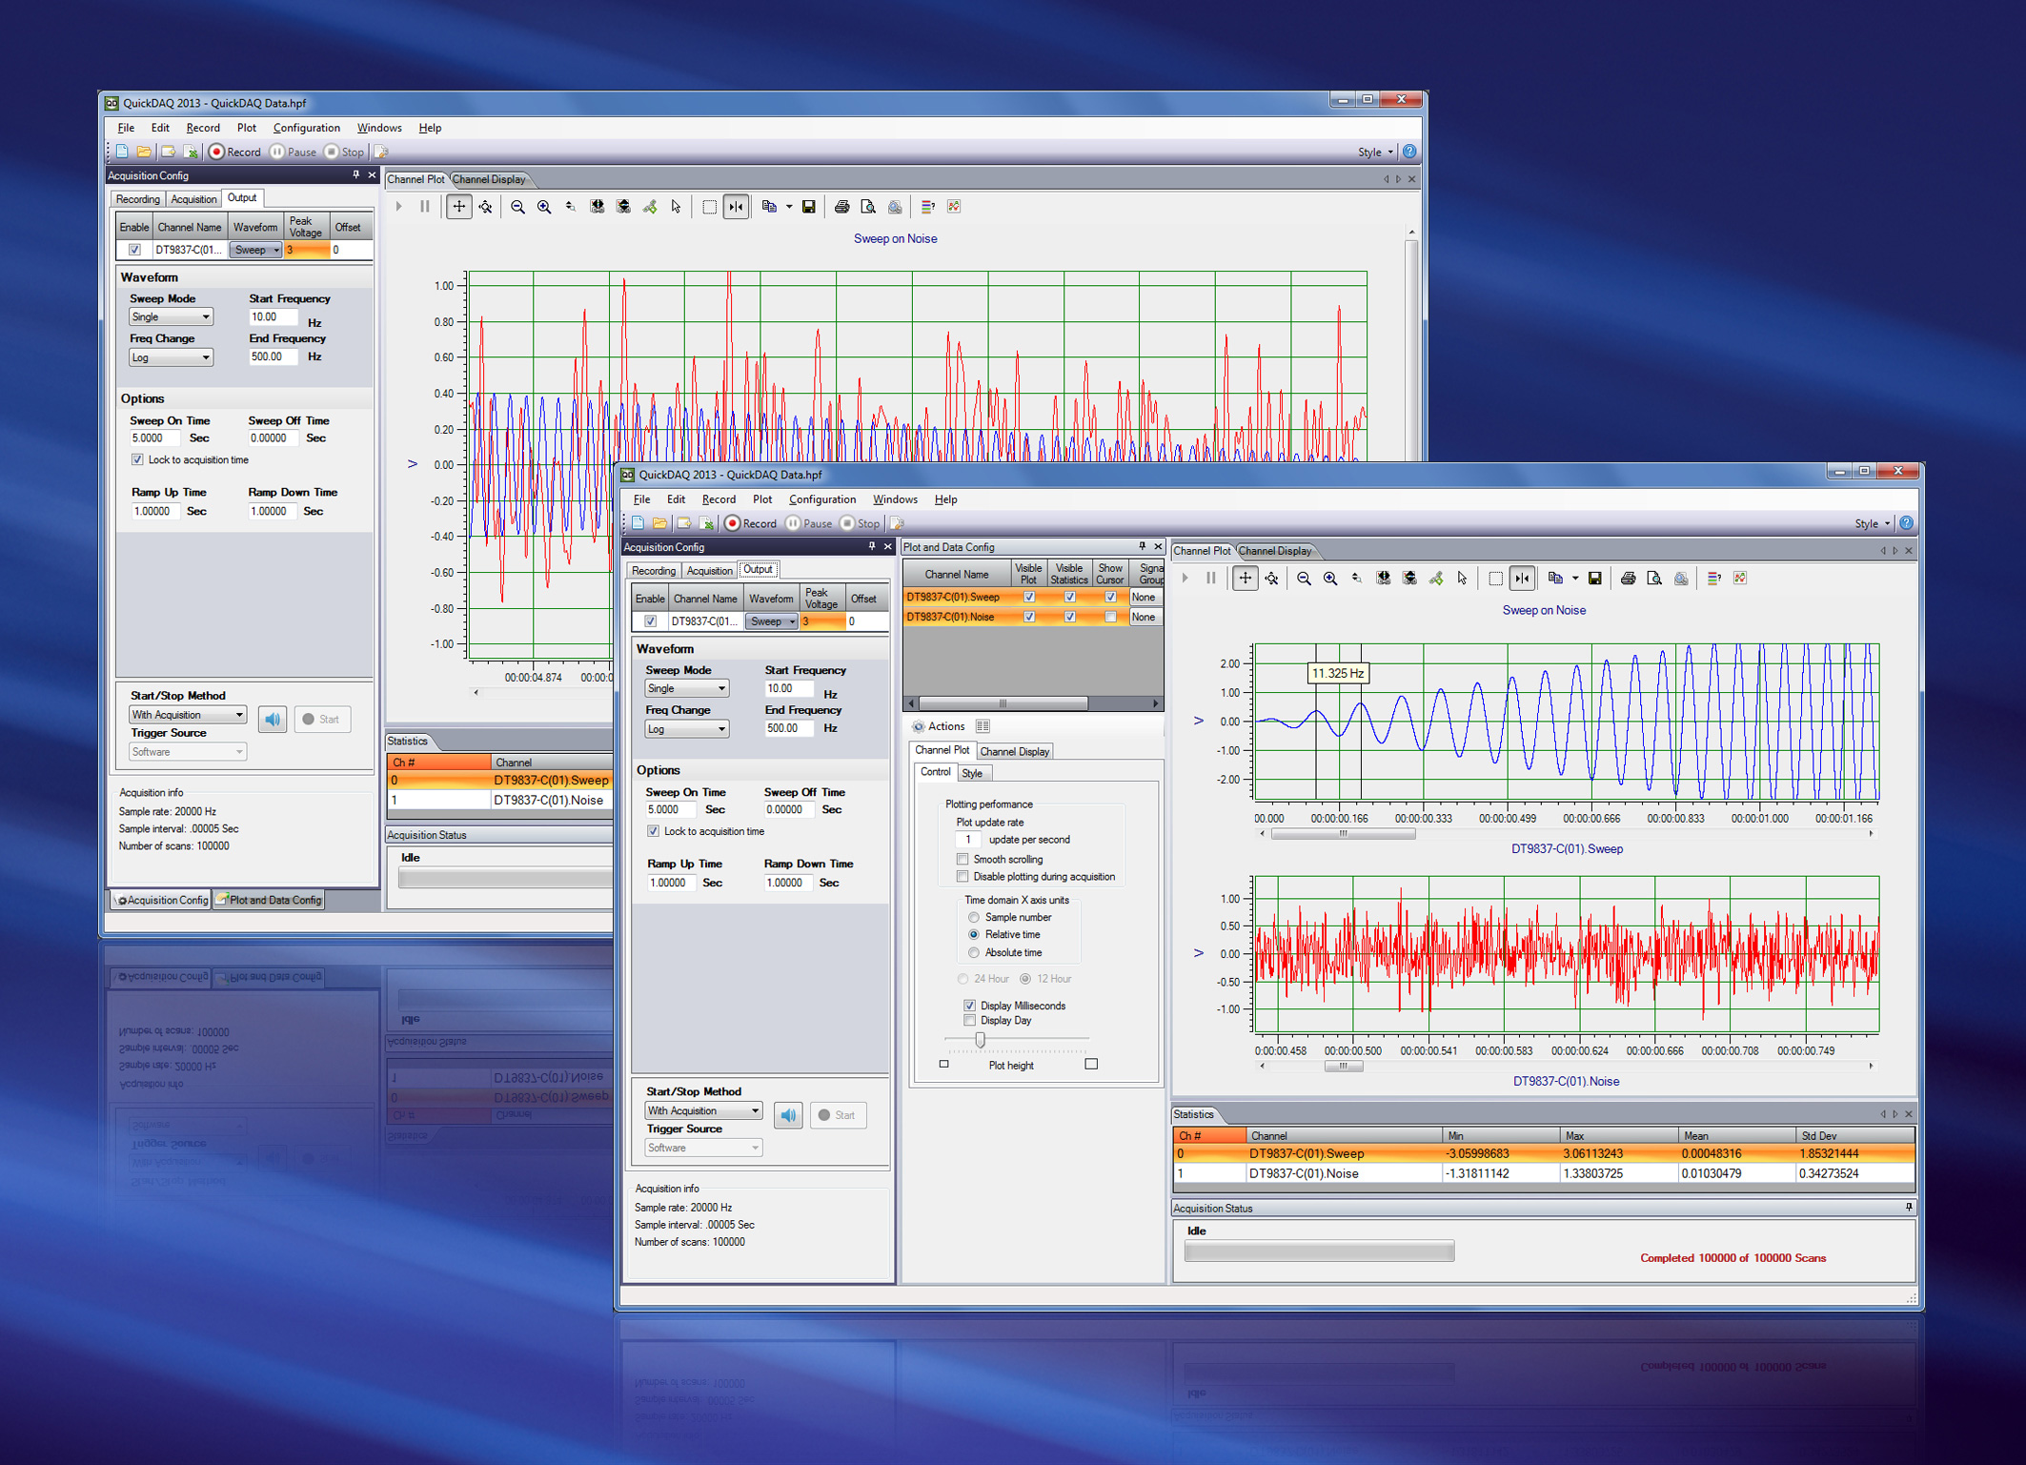Click the print icon in the front plot toolbar
This screenshot has width=2026, height=1465.
click(x=1629, y=579)
